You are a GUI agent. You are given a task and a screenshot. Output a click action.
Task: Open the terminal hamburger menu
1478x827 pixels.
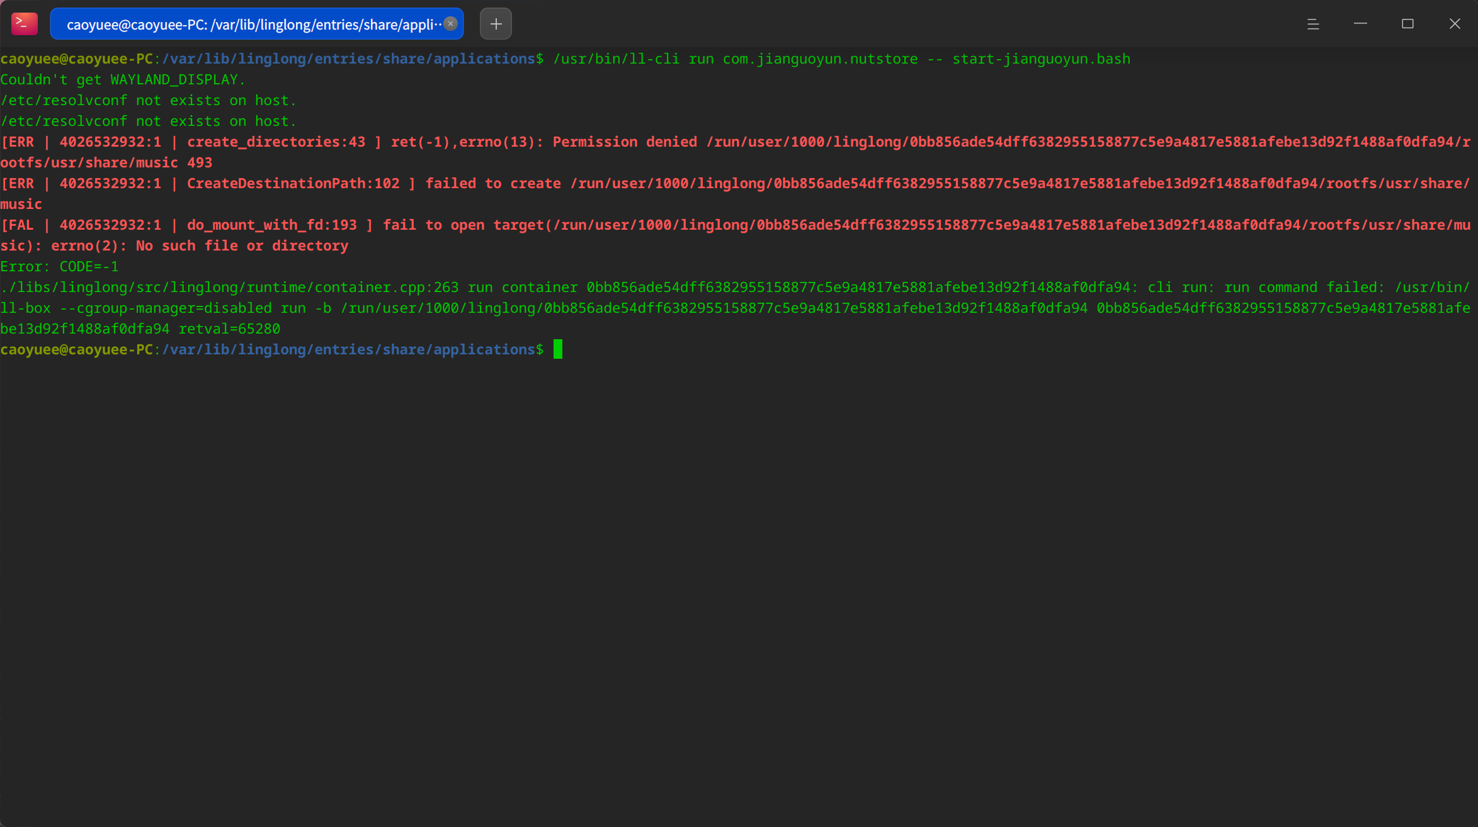pyautogui.click(x=1313, y=24)
